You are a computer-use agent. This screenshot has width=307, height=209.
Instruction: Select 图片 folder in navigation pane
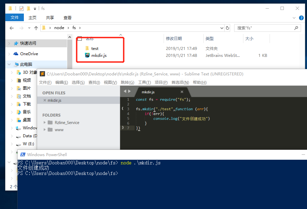[26, 88]
